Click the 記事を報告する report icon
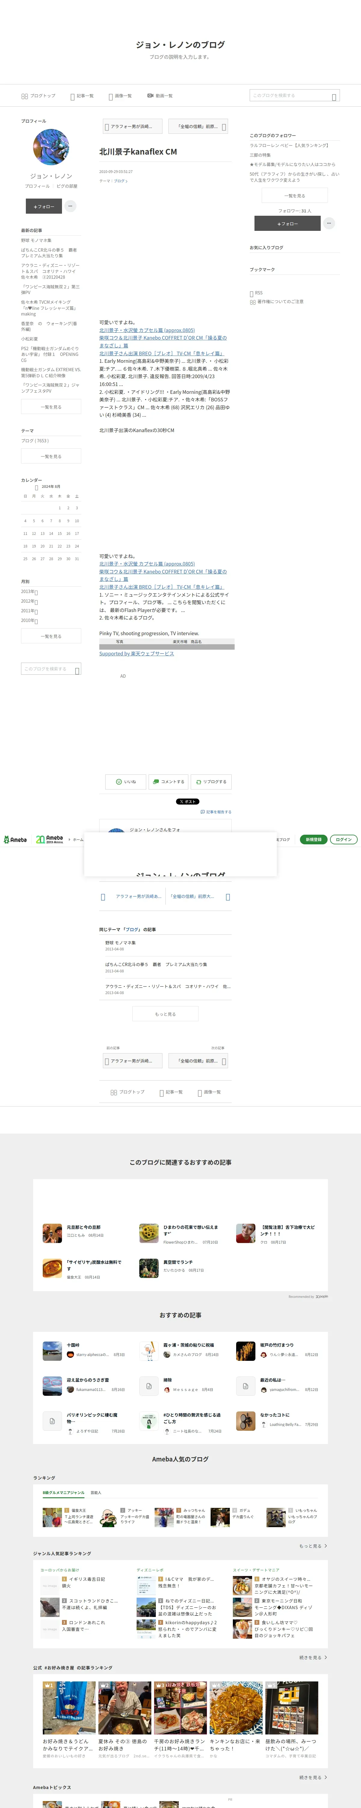 (x=202, y=812)
